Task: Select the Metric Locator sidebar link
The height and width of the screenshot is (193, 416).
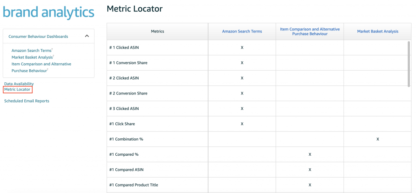Action: pyautogui.click(x=17, y=90)
